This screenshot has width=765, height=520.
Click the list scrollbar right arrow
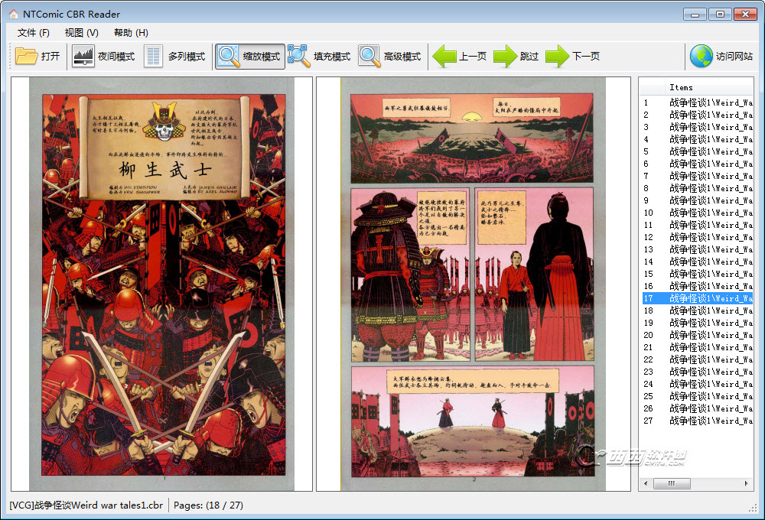point(746,483)
